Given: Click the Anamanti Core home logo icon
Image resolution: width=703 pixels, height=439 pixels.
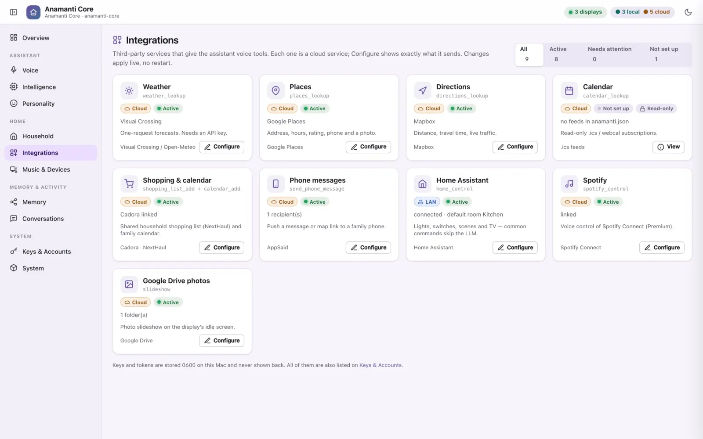Looking at the screenshot, I should pyautogui.click(x=33, y=12).
